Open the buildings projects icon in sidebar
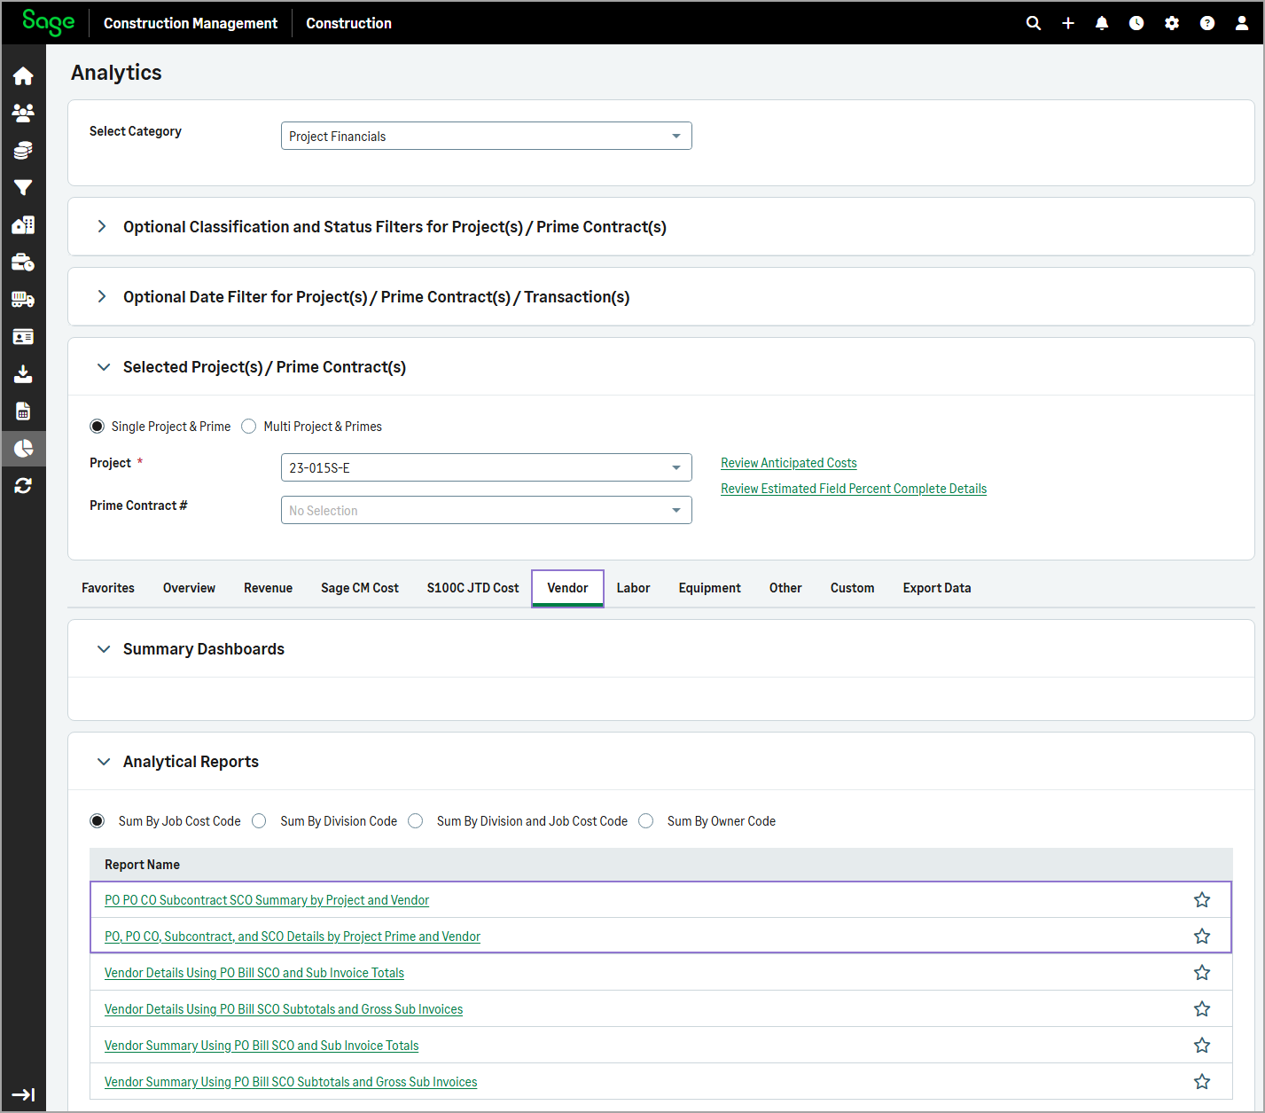Viewport: 1265px width, 1113px height. 23,225
